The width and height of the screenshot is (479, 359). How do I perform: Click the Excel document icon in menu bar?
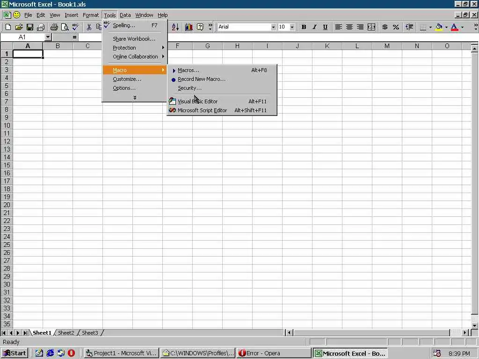[7, 14]
